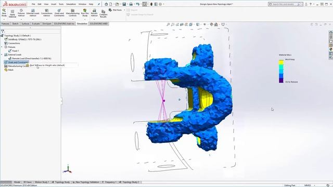The height and width of the screenshot is (187, 333).
Task: Click the Print icon
Action: point(131,4)
